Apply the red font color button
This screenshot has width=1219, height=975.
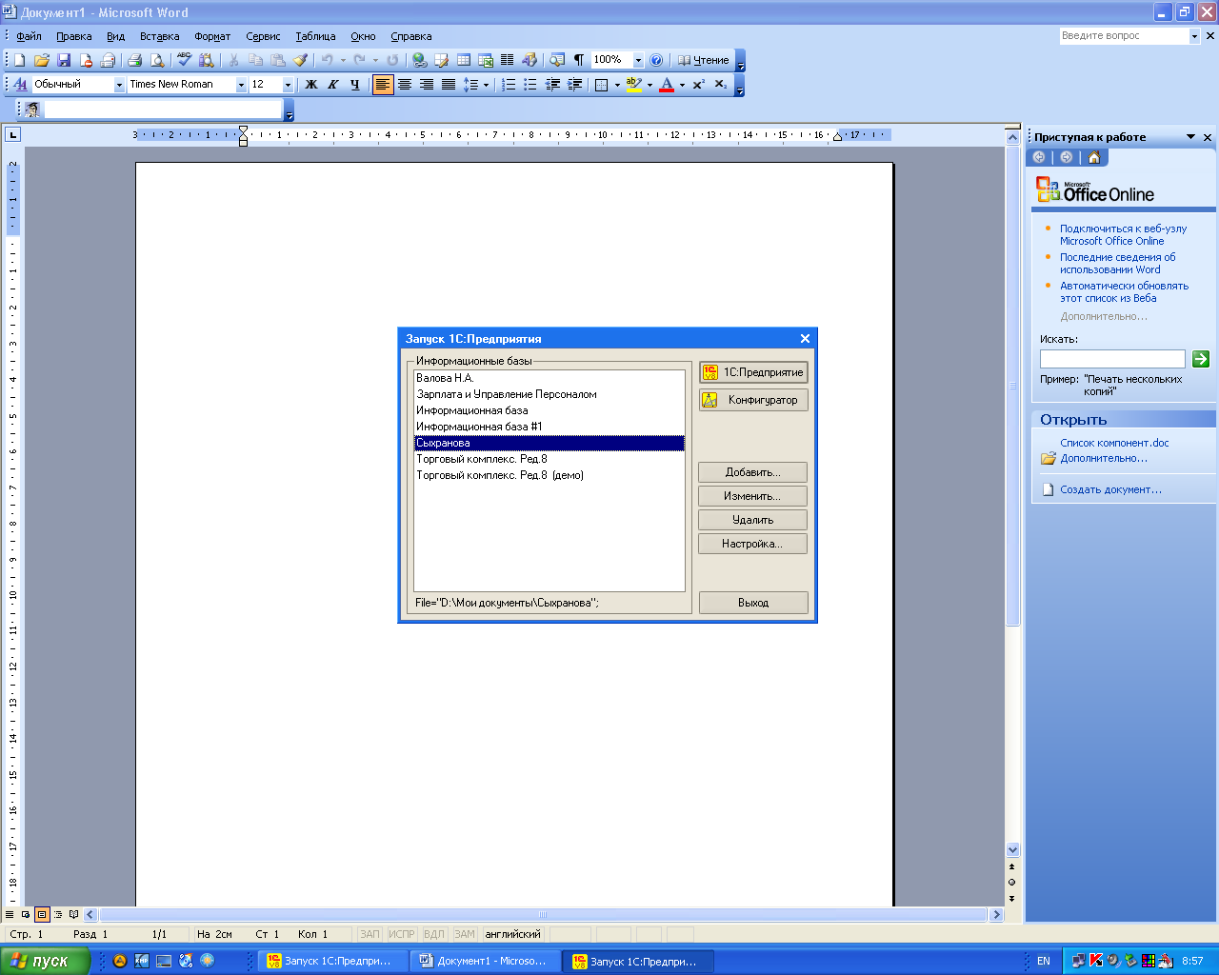click(x=667, y=85)
